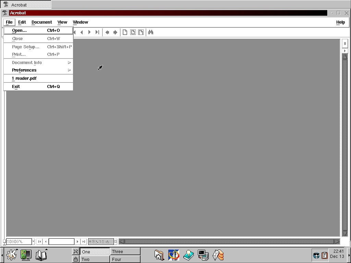Select the Fit Width page icon
Viewport: 351px width, 263px height.
tap(141, 32)
